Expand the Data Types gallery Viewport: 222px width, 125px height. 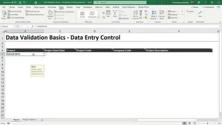click(98, 17)
